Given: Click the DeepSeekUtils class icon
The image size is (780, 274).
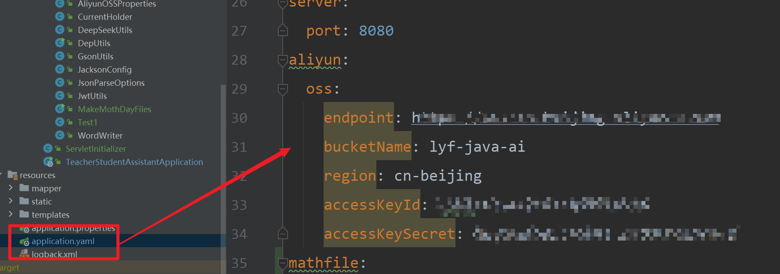Looking at the screenshot, I should click(60, 30).
